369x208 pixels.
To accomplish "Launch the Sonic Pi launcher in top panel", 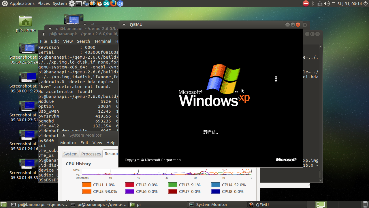I will [x=93, y=3].
